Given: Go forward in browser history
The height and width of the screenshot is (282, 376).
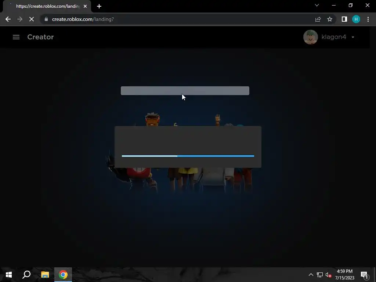Looking at the screenshot, I should click(x=20, y=19).
